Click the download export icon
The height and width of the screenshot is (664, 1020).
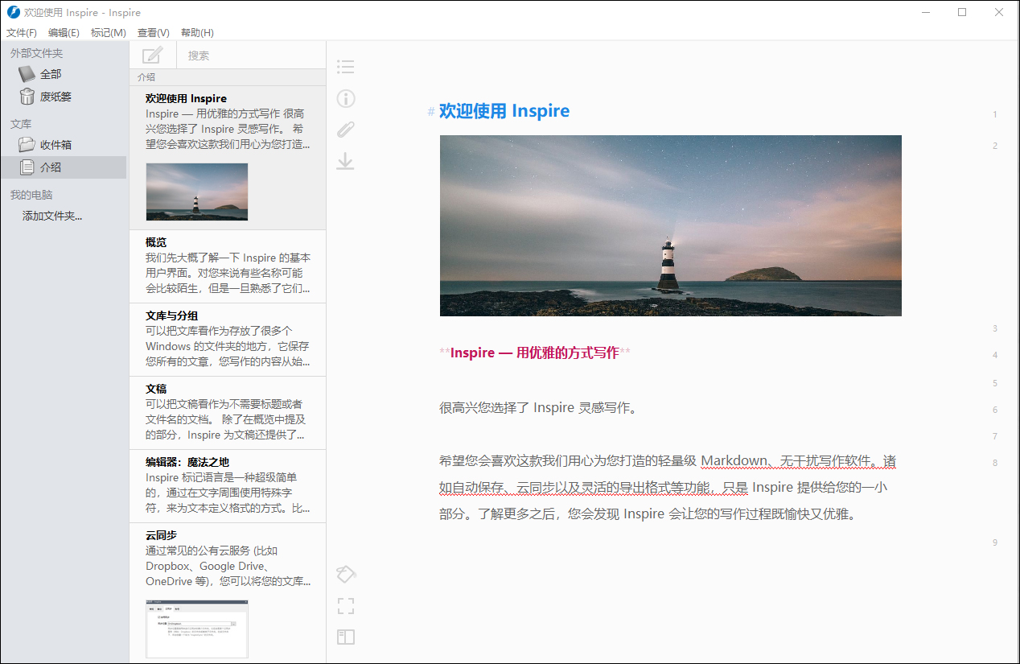click(345, 161)
